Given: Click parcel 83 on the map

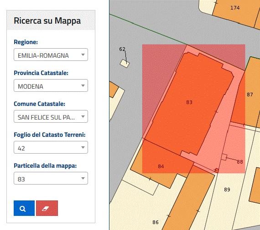Looking at the screenshot, I should pos(189,102).
